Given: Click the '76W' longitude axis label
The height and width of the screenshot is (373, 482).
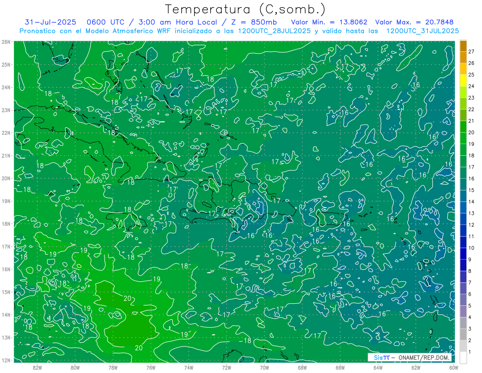Looking at the screenshot, I should point(151,367).
